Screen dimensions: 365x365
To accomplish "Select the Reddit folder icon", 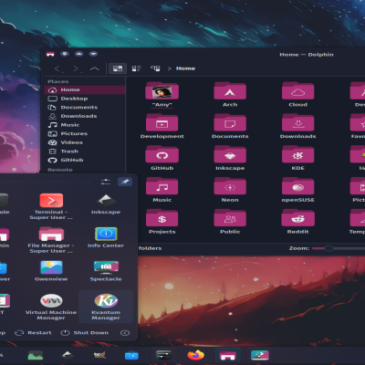I will tap(297, 218).
